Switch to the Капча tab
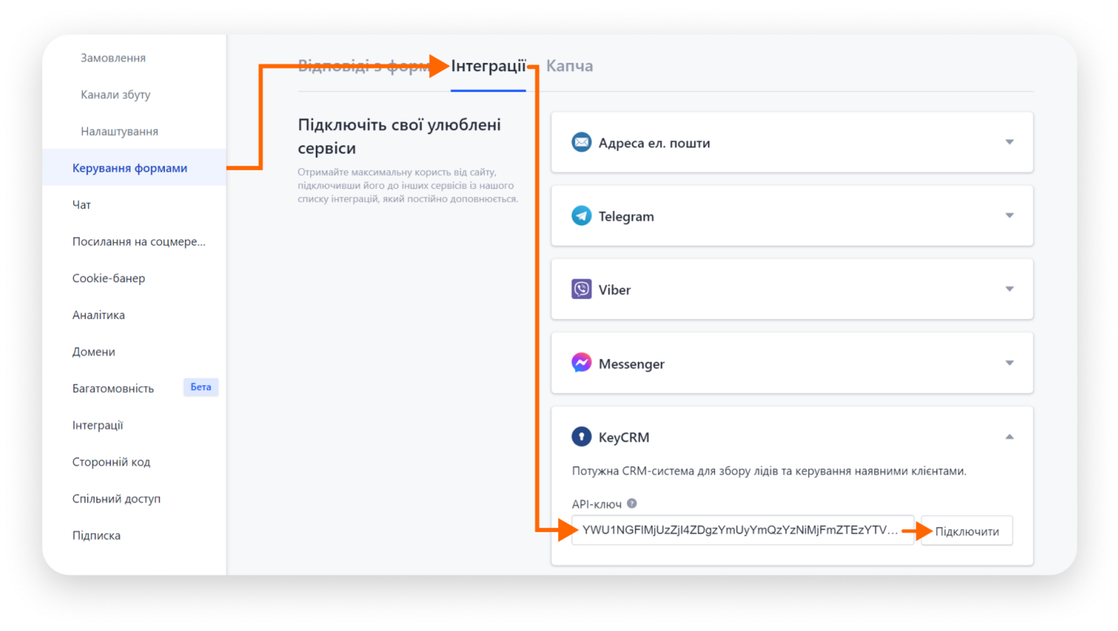This screenshot has width=1118, height=631. [569, 66]
